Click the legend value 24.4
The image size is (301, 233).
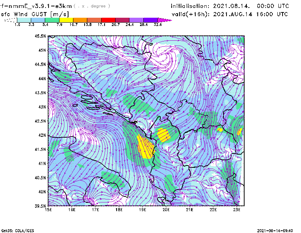pyautogui.click(x=129, y=25)
